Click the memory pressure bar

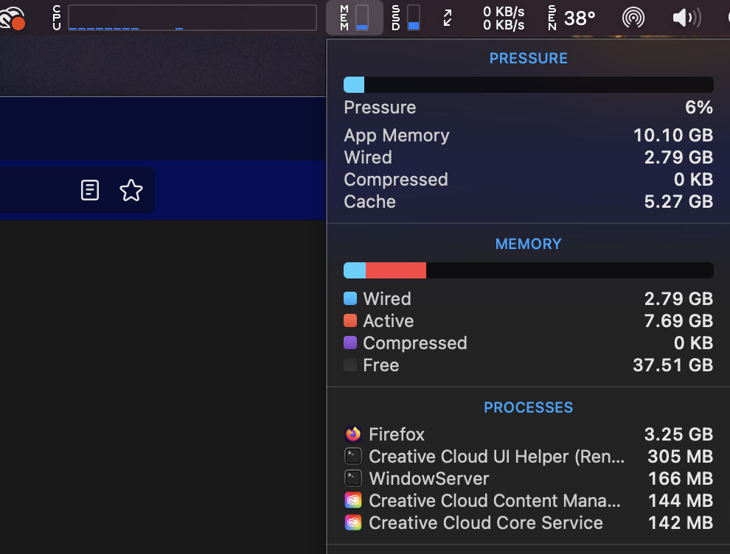tap(529, 85)
